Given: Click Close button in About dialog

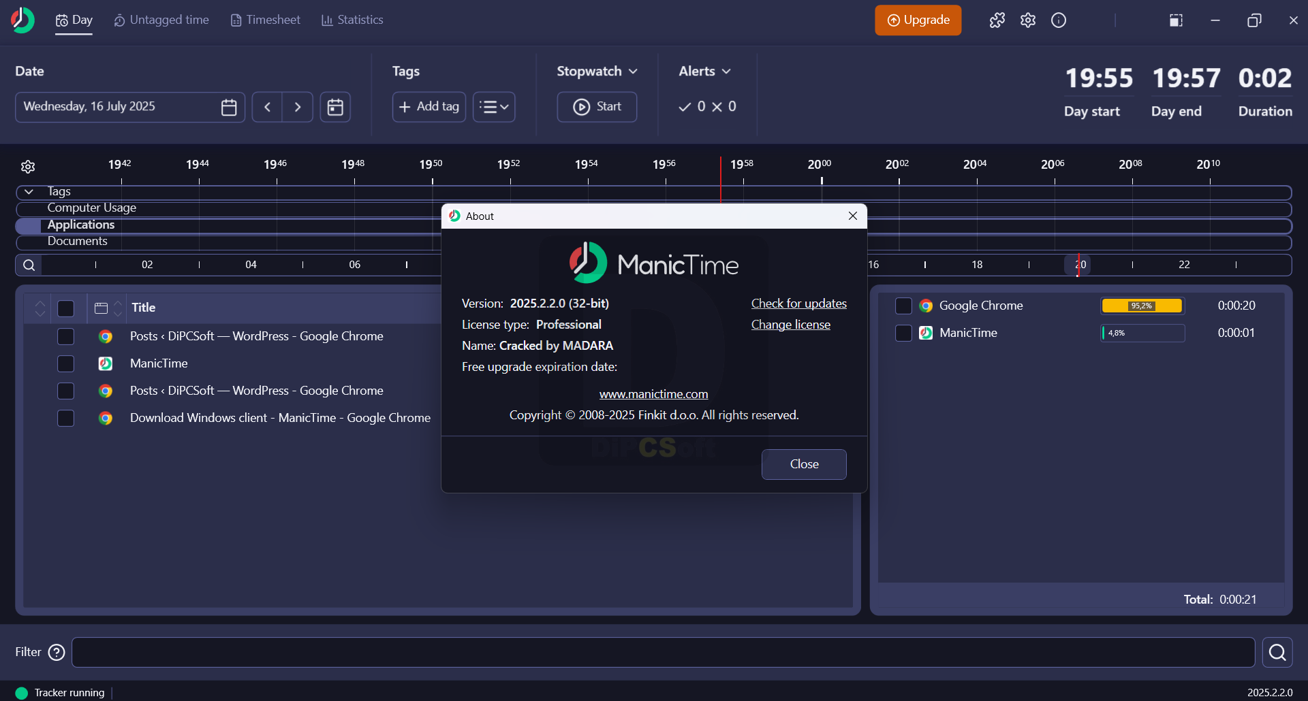Looking at the screenshot, I should (x=804, y=464).
